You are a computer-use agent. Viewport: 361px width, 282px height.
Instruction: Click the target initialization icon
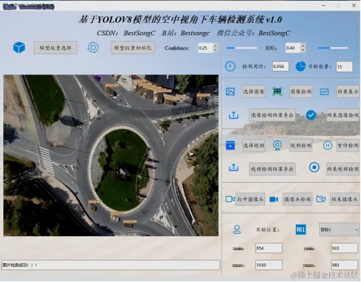(93, 48)
